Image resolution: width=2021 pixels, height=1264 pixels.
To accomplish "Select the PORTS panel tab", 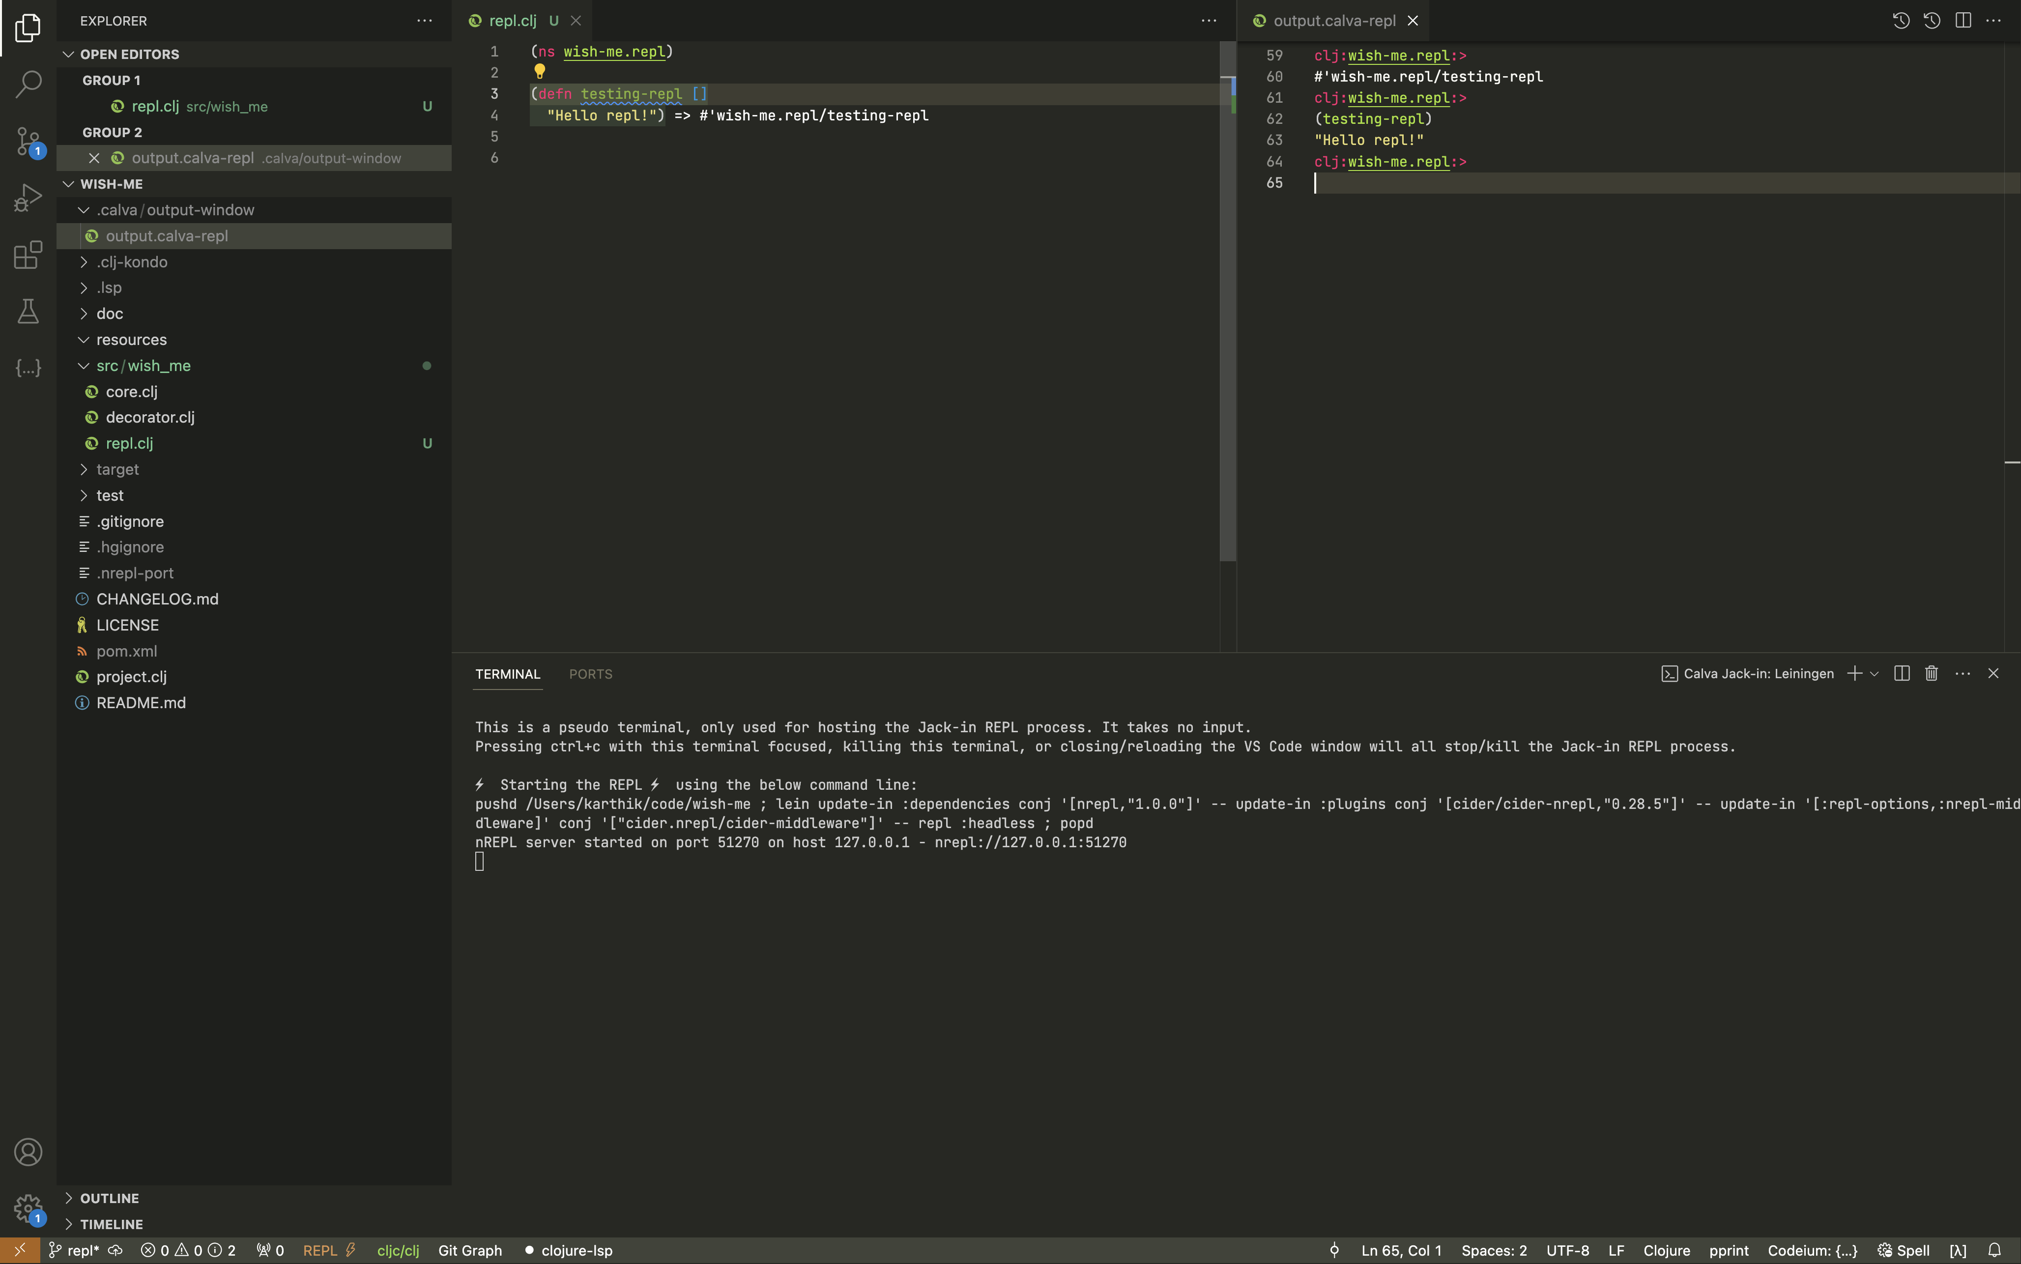I will point(590,674).
